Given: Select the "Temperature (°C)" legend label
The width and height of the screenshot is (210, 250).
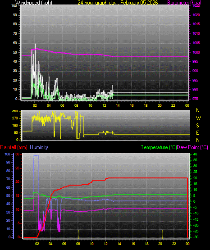Looking at the screenshot, I should pyautogui.click(x=159, y=147).
